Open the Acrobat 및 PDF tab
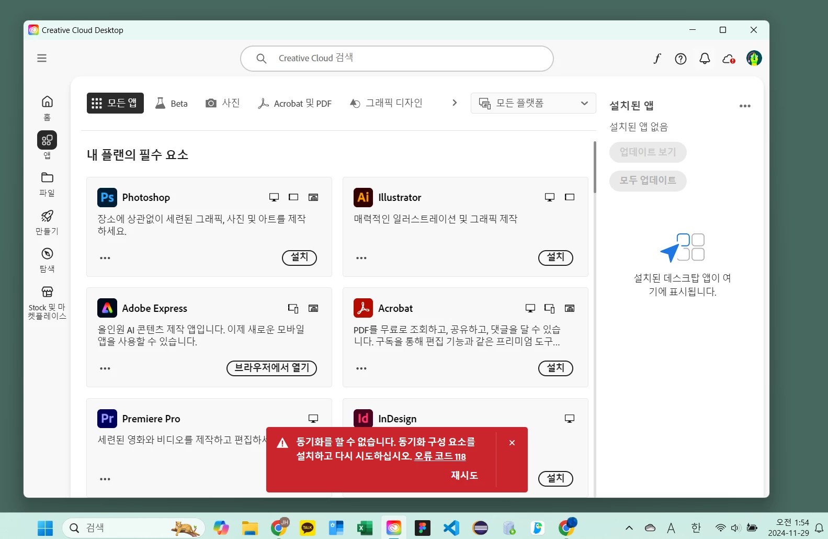This screenshot has height=539, width=828. point(295,104)
